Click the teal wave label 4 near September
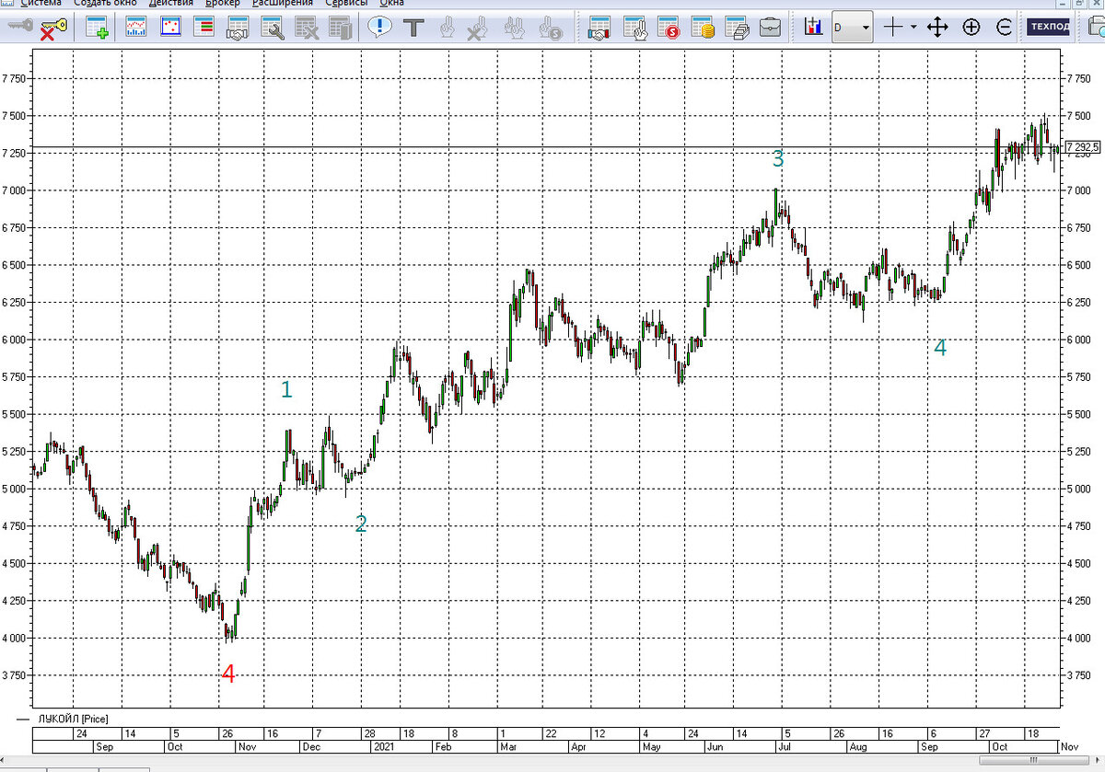 939,348
